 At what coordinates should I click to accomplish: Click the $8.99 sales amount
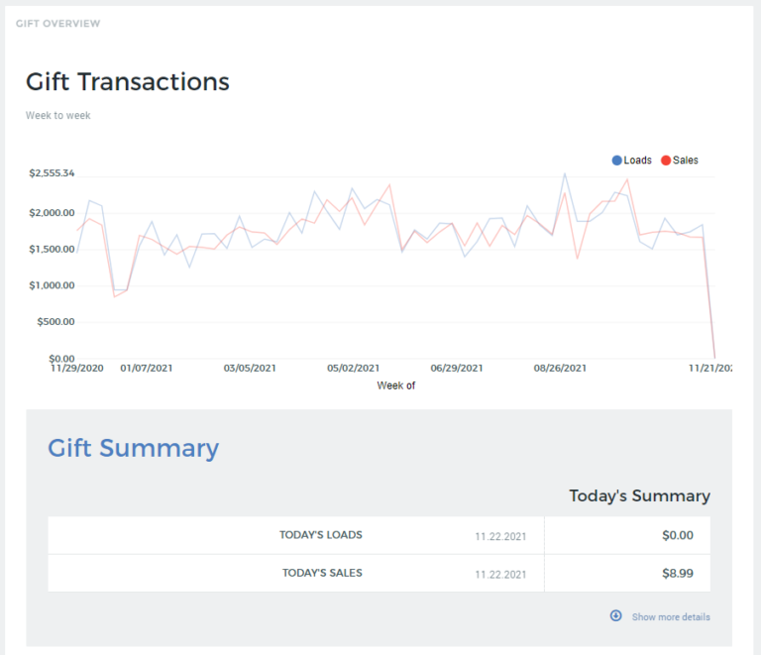point(678,573)
